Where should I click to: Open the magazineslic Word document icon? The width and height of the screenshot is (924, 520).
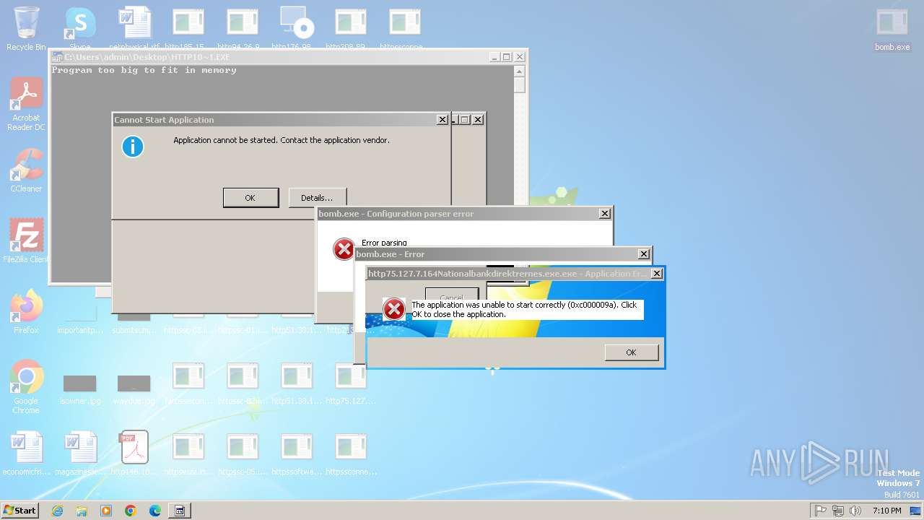pyautogui.click(x=80, y=453)
